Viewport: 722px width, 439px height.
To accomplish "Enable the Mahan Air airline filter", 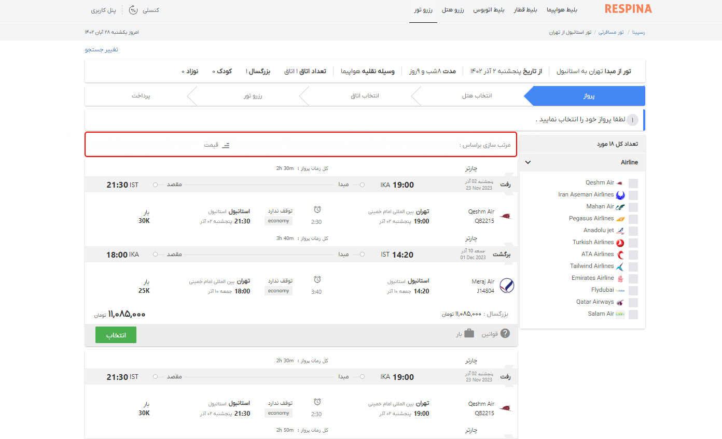I will [633, 207].
